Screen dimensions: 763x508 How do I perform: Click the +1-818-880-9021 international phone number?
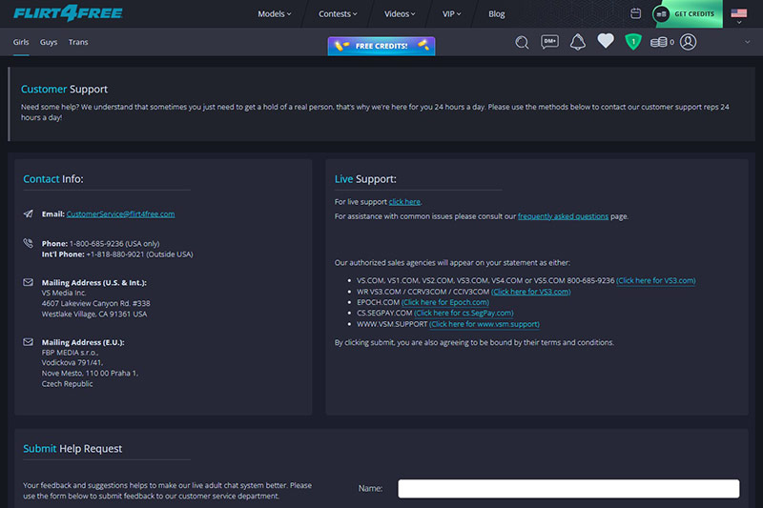[115, 254]
